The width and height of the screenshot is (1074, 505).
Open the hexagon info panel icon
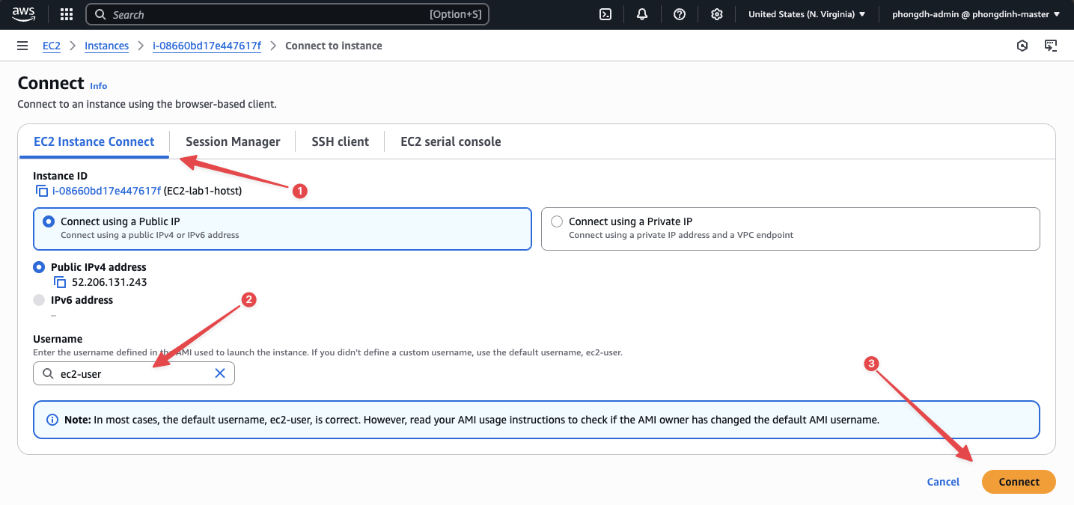pos(1022,46)
